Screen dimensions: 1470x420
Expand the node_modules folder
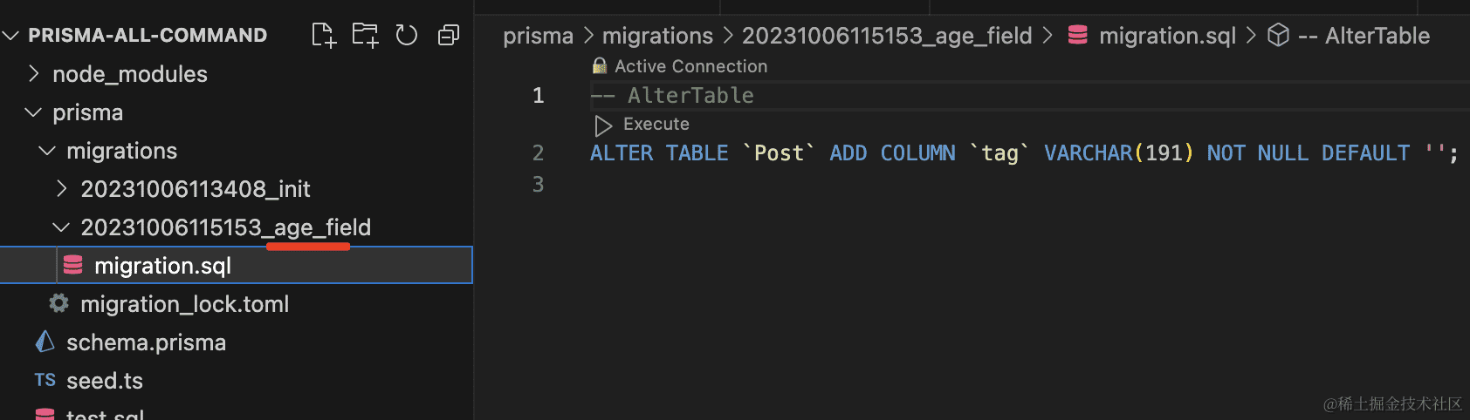[x=34, y=74]
